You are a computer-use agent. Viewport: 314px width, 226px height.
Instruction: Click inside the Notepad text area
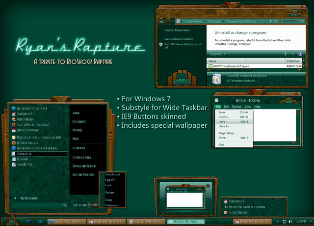(275, 125)
